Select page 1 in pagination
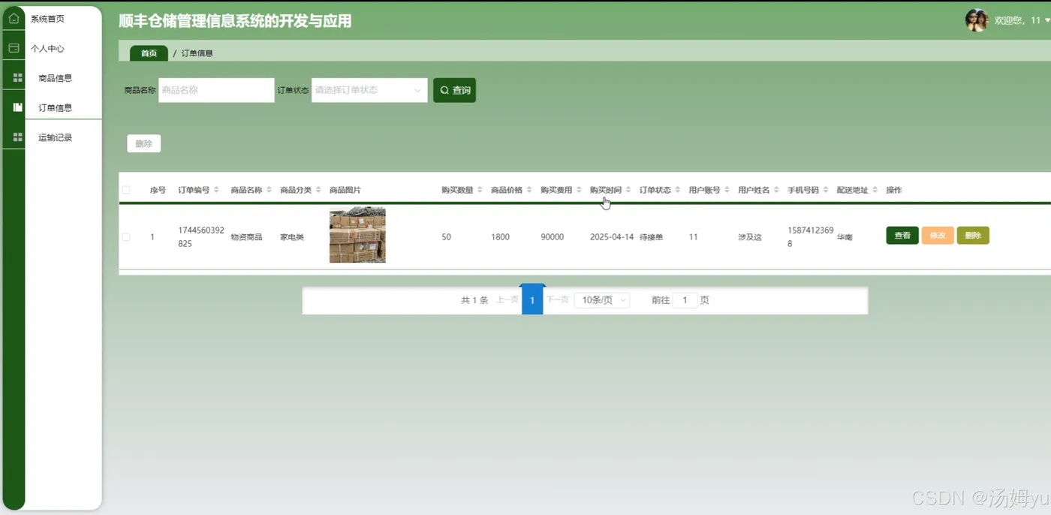This screenshot has height=515, width=1051. (532, 300)
